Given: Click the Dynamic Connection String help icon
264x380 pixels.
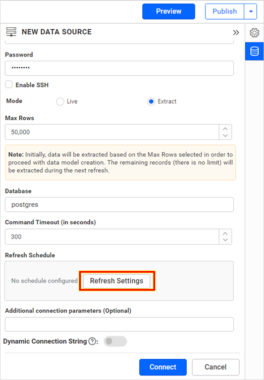Looking at the screenshot, I should 92,341.
